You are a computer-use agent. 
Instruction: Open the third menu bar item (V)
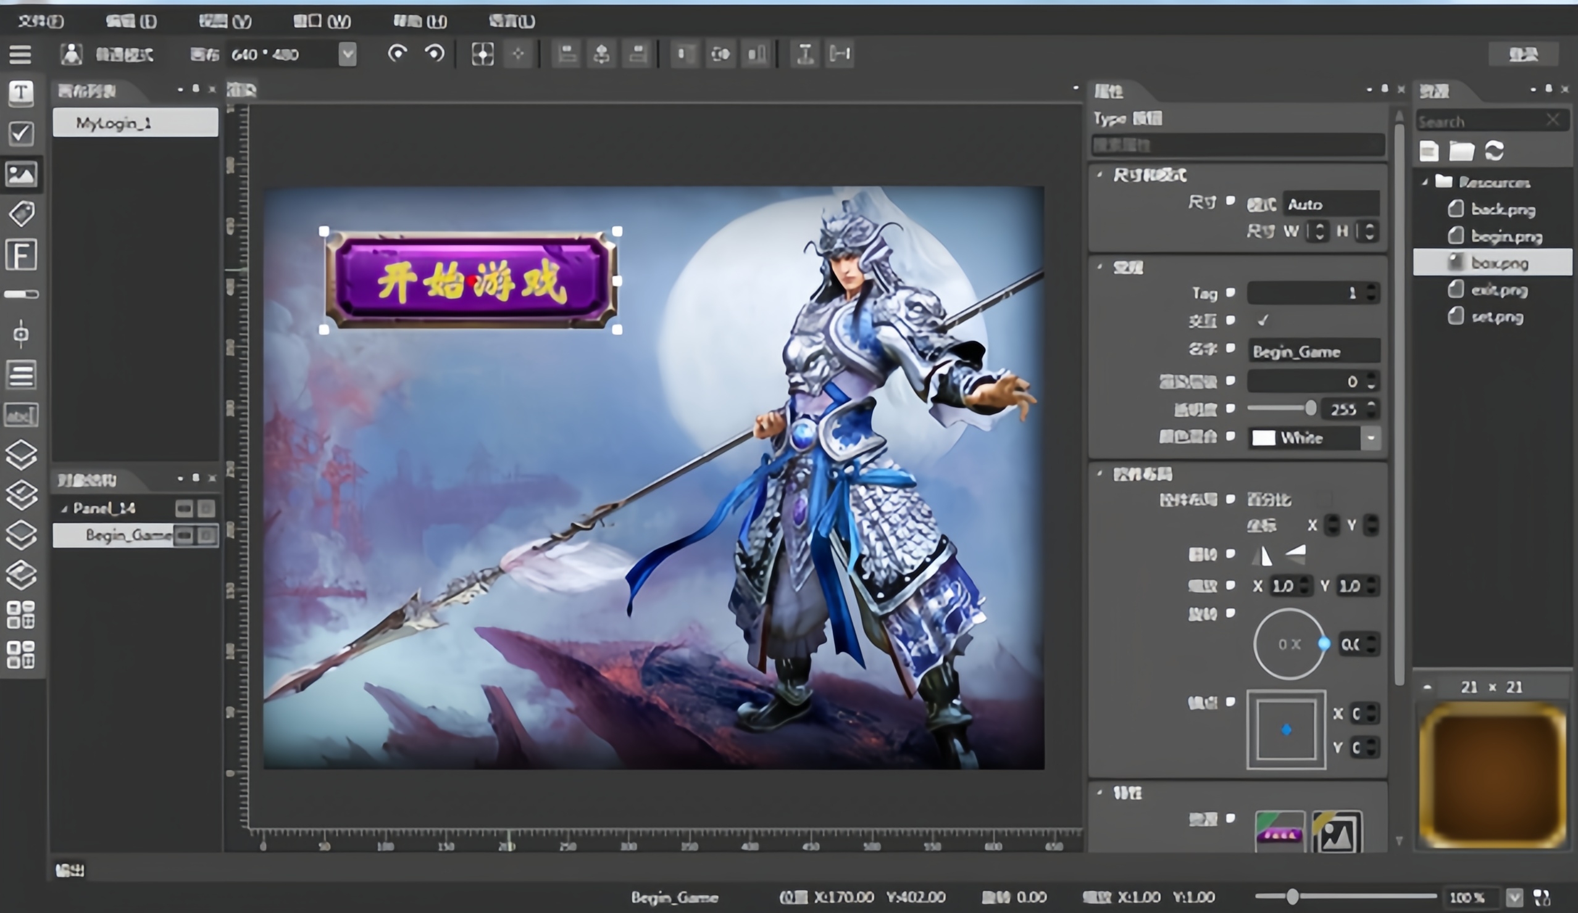coord(225,21)
